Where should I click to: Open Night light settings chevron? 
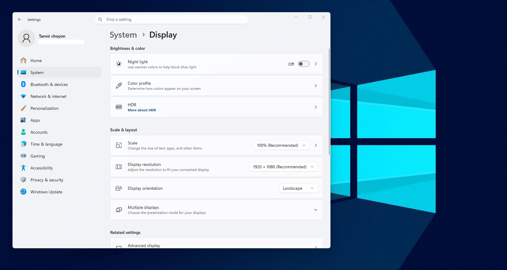(316, 64)
